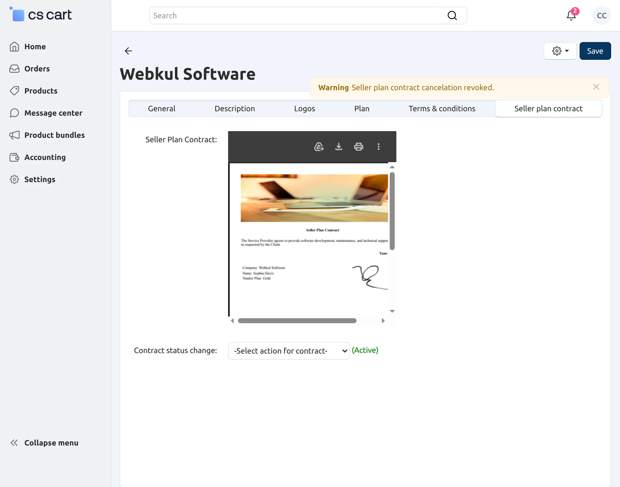Click the signature in the contract
620x487 pixels.
pyautogui.click(x=370, y=277)
